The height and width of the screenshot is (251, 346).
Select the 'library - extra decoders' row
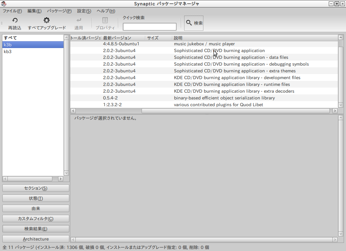click(204, 91)
